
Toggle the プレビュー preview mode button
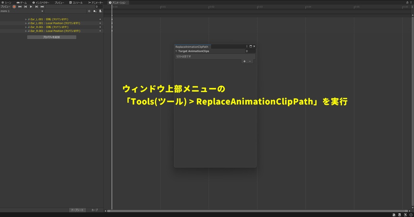click(5, 6)
